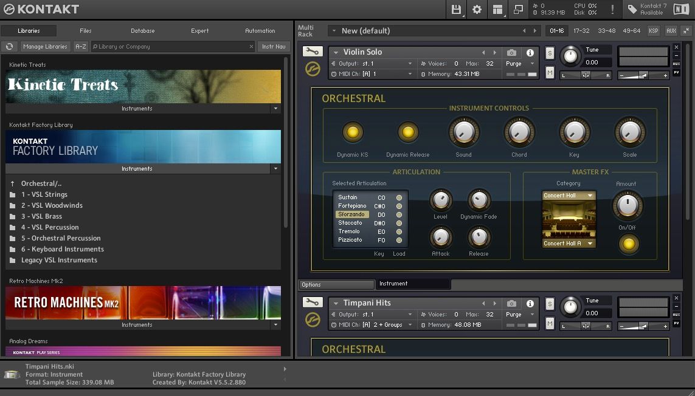Switch to the Files tab
The width and height of the screenshot is (695, 396).
coord(86,31)
